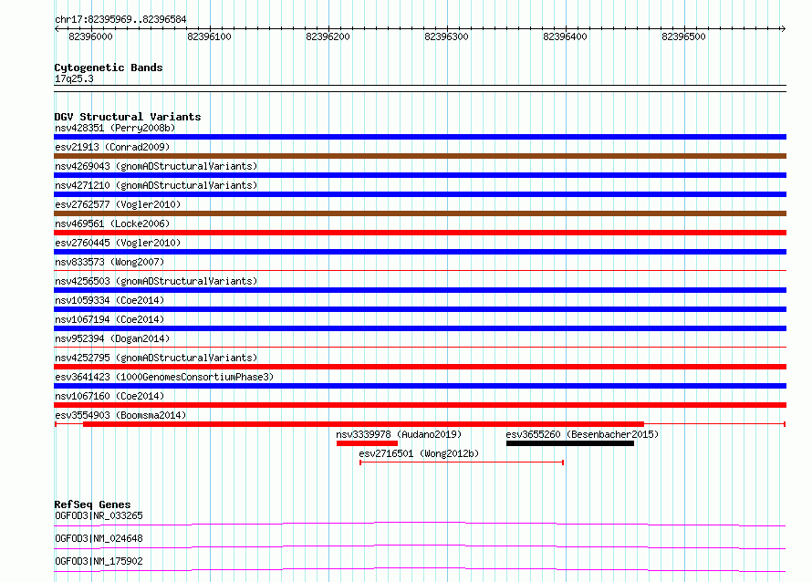Open nsv833573 (Wong2007) label
The image size is (812, 582).
[x=109, y=262]
